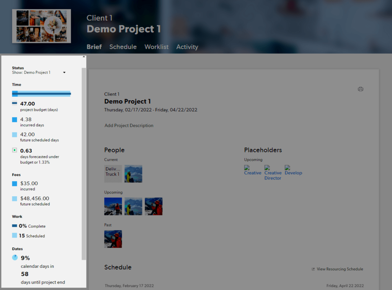392x290 pixels.
Task: Click the Time budget progress bar
Action: [41, 94]
